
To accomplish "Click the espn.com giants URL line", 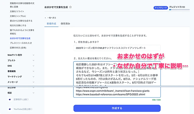I will coord(113,91).
